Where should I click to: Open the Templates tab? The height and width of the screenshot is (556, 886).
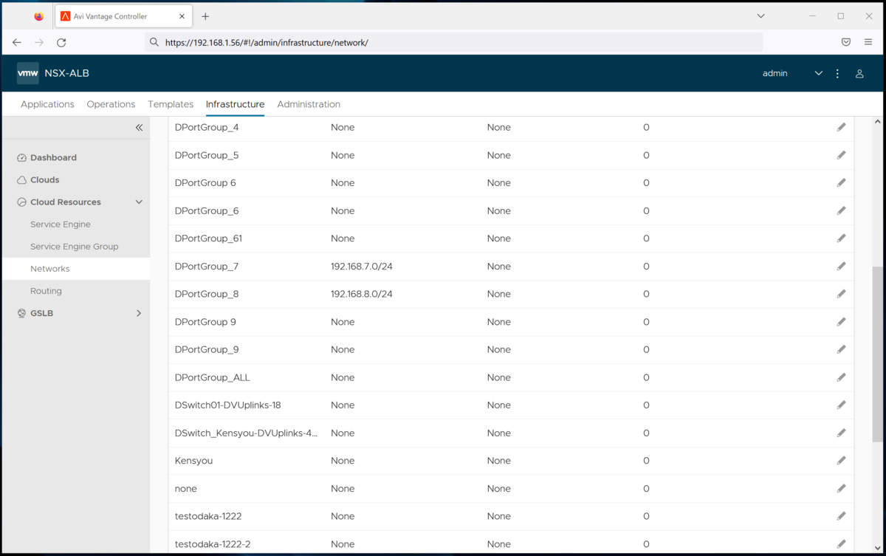click(171, 104)
